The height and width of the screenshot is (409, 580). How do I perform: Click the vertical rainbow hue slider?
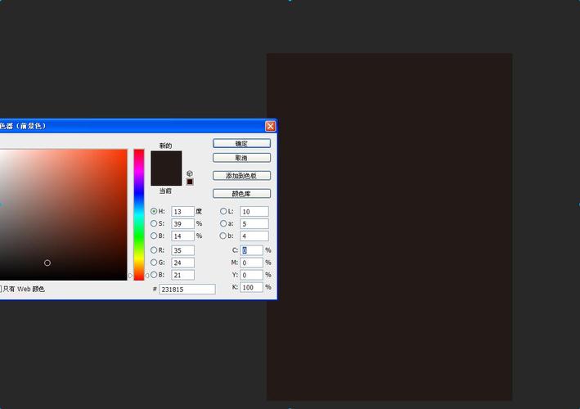139,213
